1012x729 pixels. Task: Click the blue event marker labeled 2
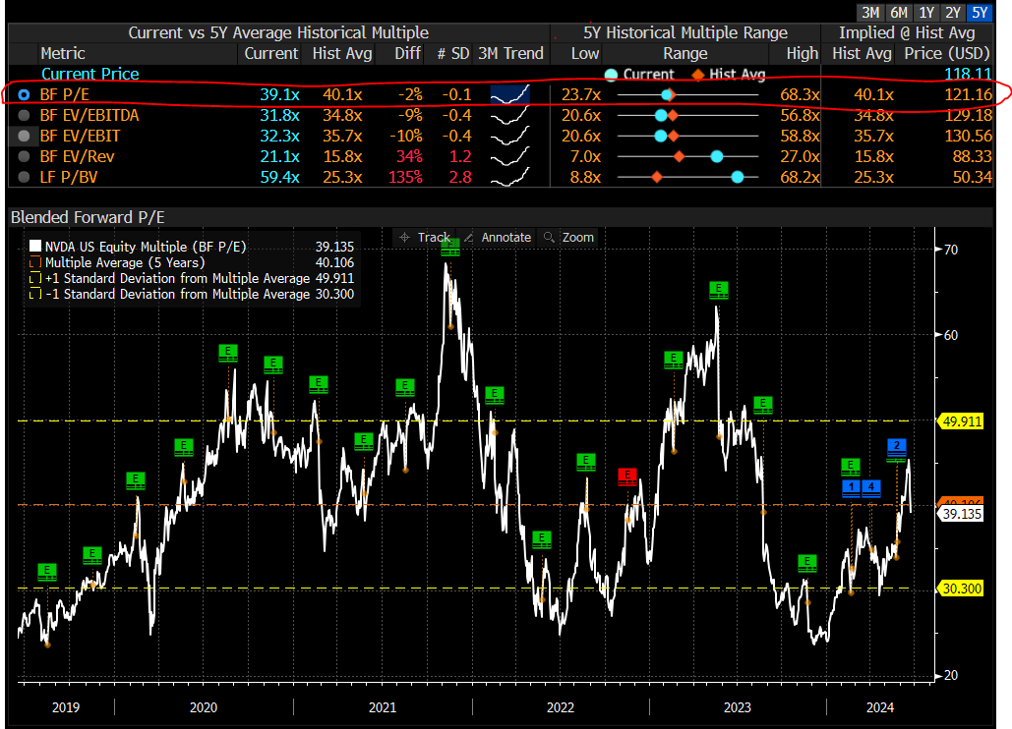(x=896, y=447)
